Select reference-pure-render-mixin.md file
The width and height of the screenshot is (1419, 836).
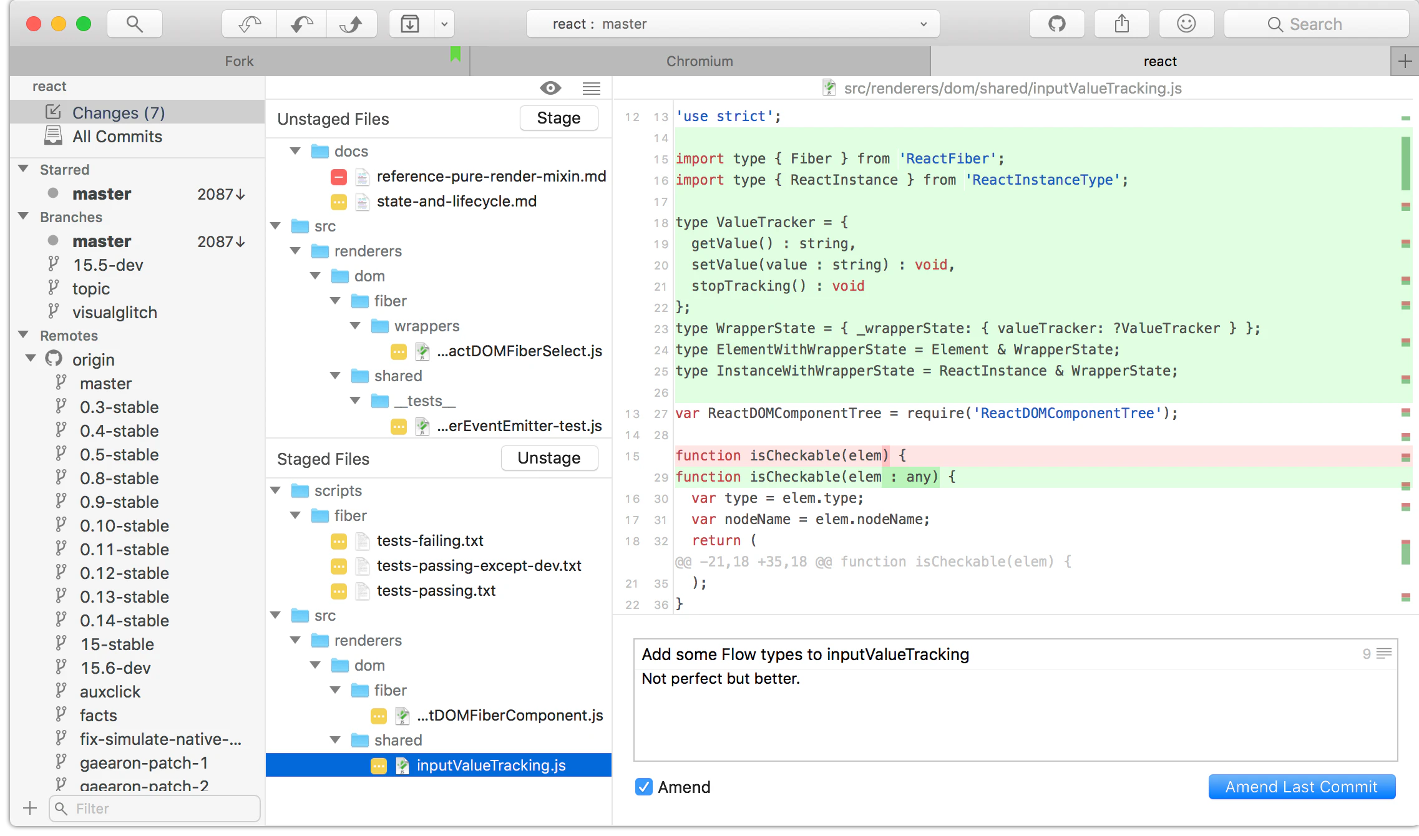point(439,177)
